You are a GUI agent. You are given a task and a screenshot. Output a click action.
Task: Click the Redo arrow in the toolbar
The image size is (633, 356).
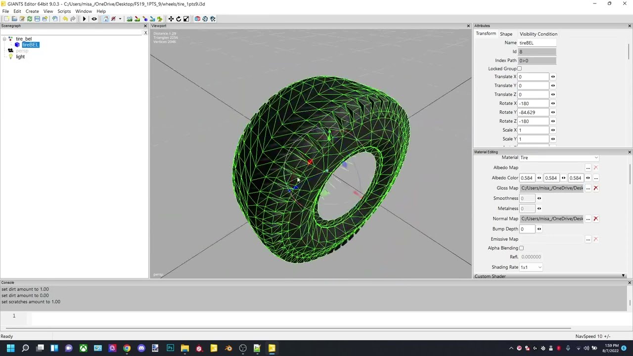point(73,19)
